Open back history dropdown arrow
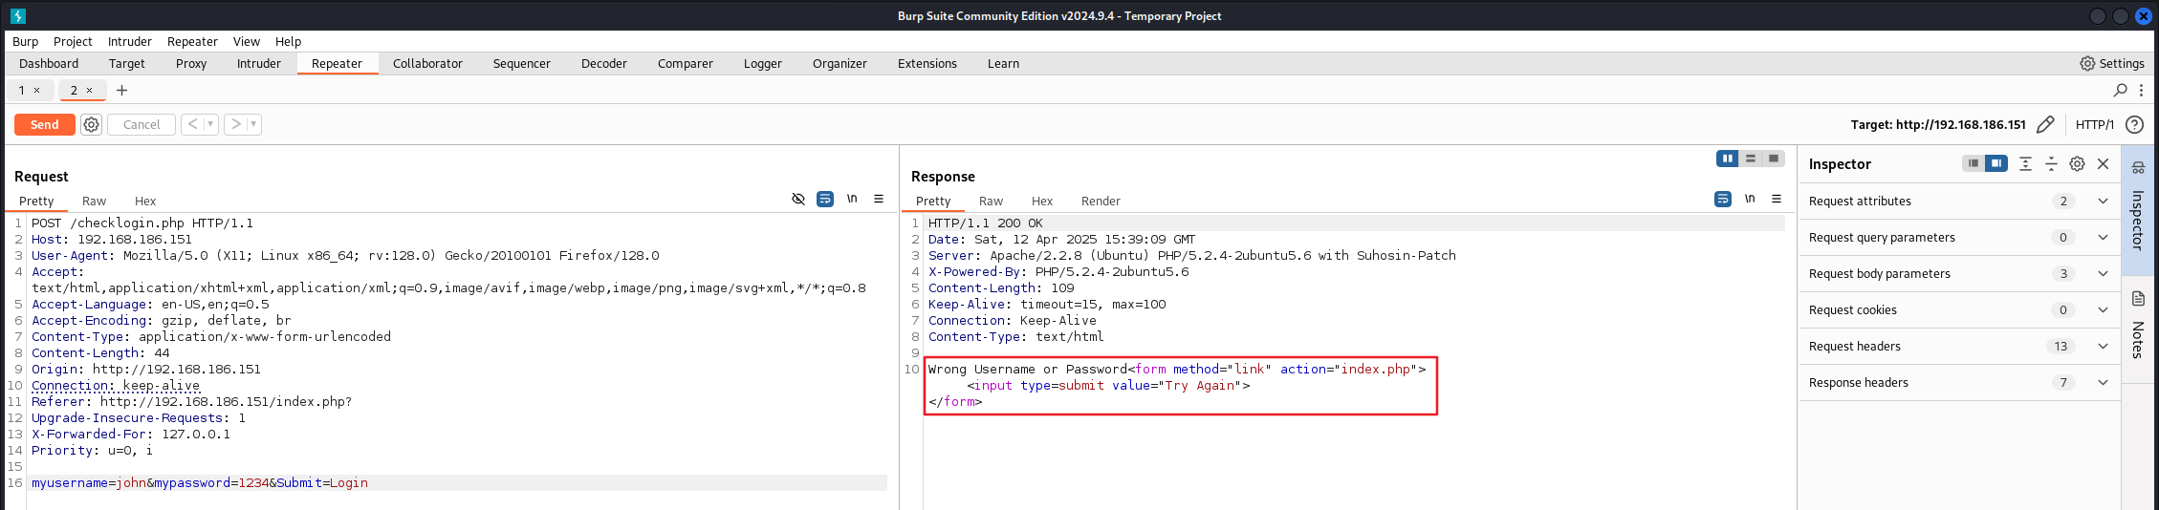Screen dimensions: 2159x510 pos(210,124)
